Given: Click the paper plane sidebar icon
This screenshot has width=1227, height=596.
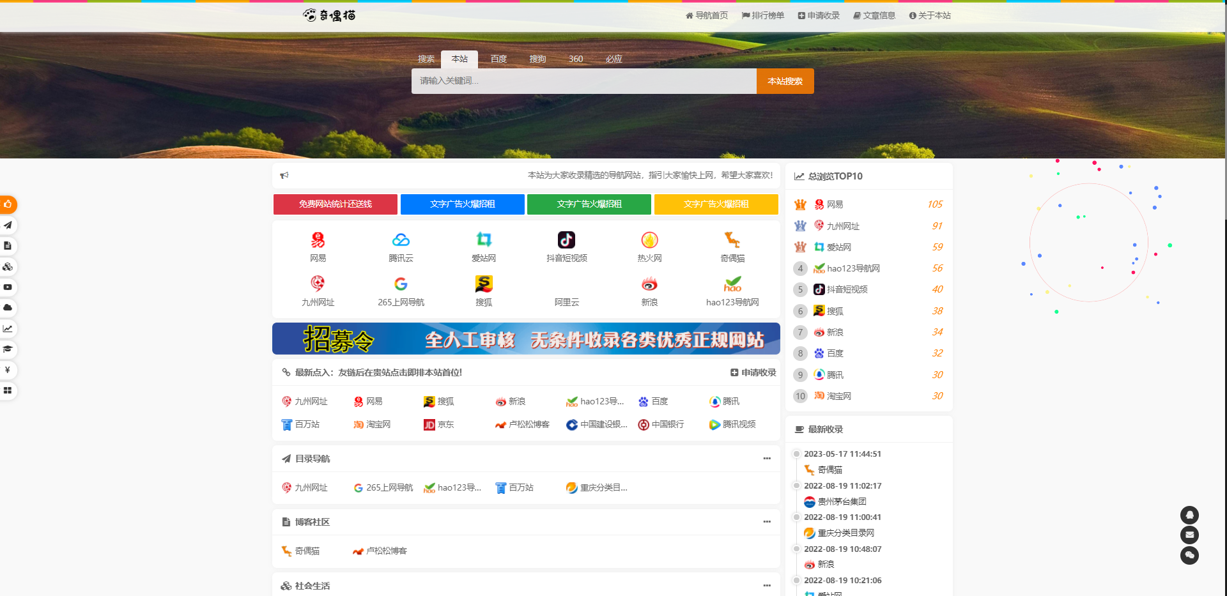Looking at the screenshot, I should click(8, 225).
